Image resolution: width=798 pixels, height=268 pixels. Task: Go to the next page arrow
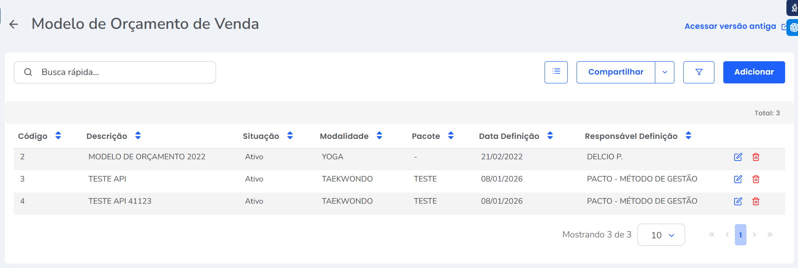[754, 235]
